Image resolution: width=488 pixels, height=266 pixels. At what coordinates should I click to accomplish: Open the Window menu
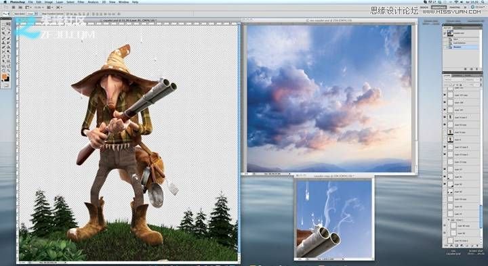pyautogui.click(x=123, y=2)
